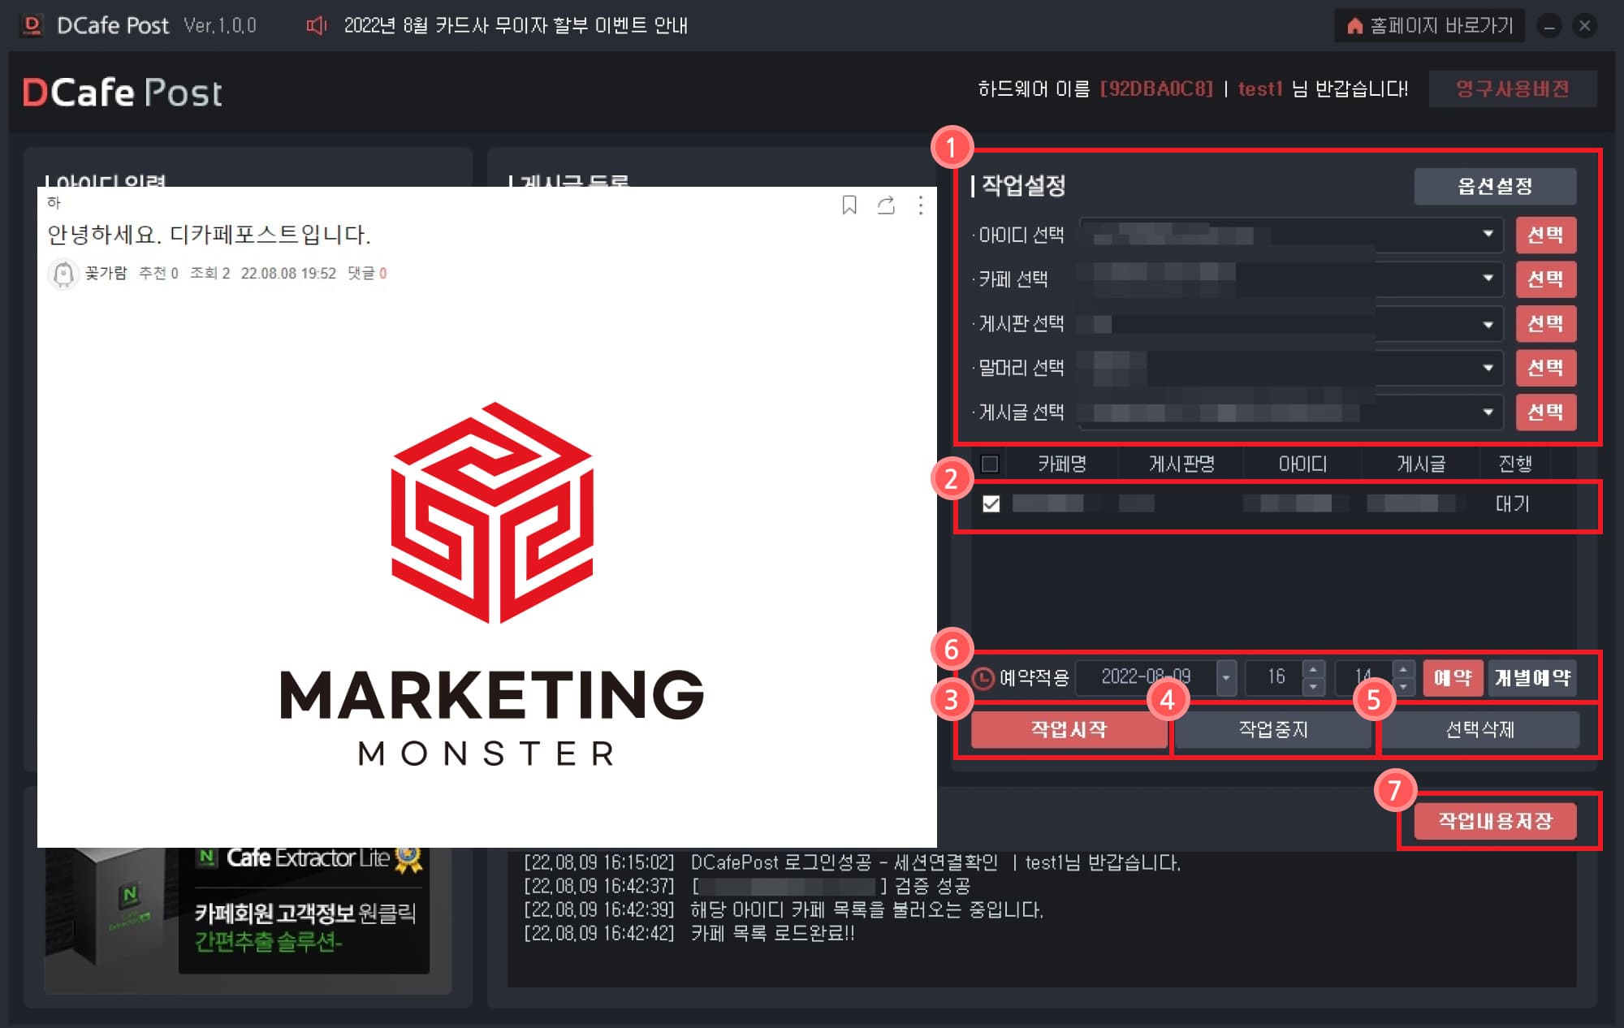This screenshot has height=1028, width=1624.
Task: Click 선택 button beside 게시판 선택
Action: 1545,323
